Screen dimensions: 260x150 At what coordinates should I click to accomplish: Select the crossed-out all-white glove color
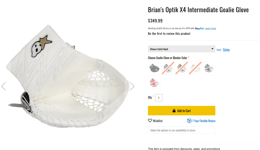(x=195, y=68)
